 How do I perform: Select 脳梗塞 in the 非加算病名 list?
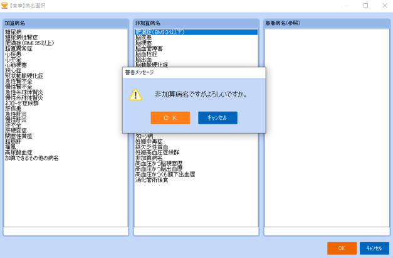point(144,43)
